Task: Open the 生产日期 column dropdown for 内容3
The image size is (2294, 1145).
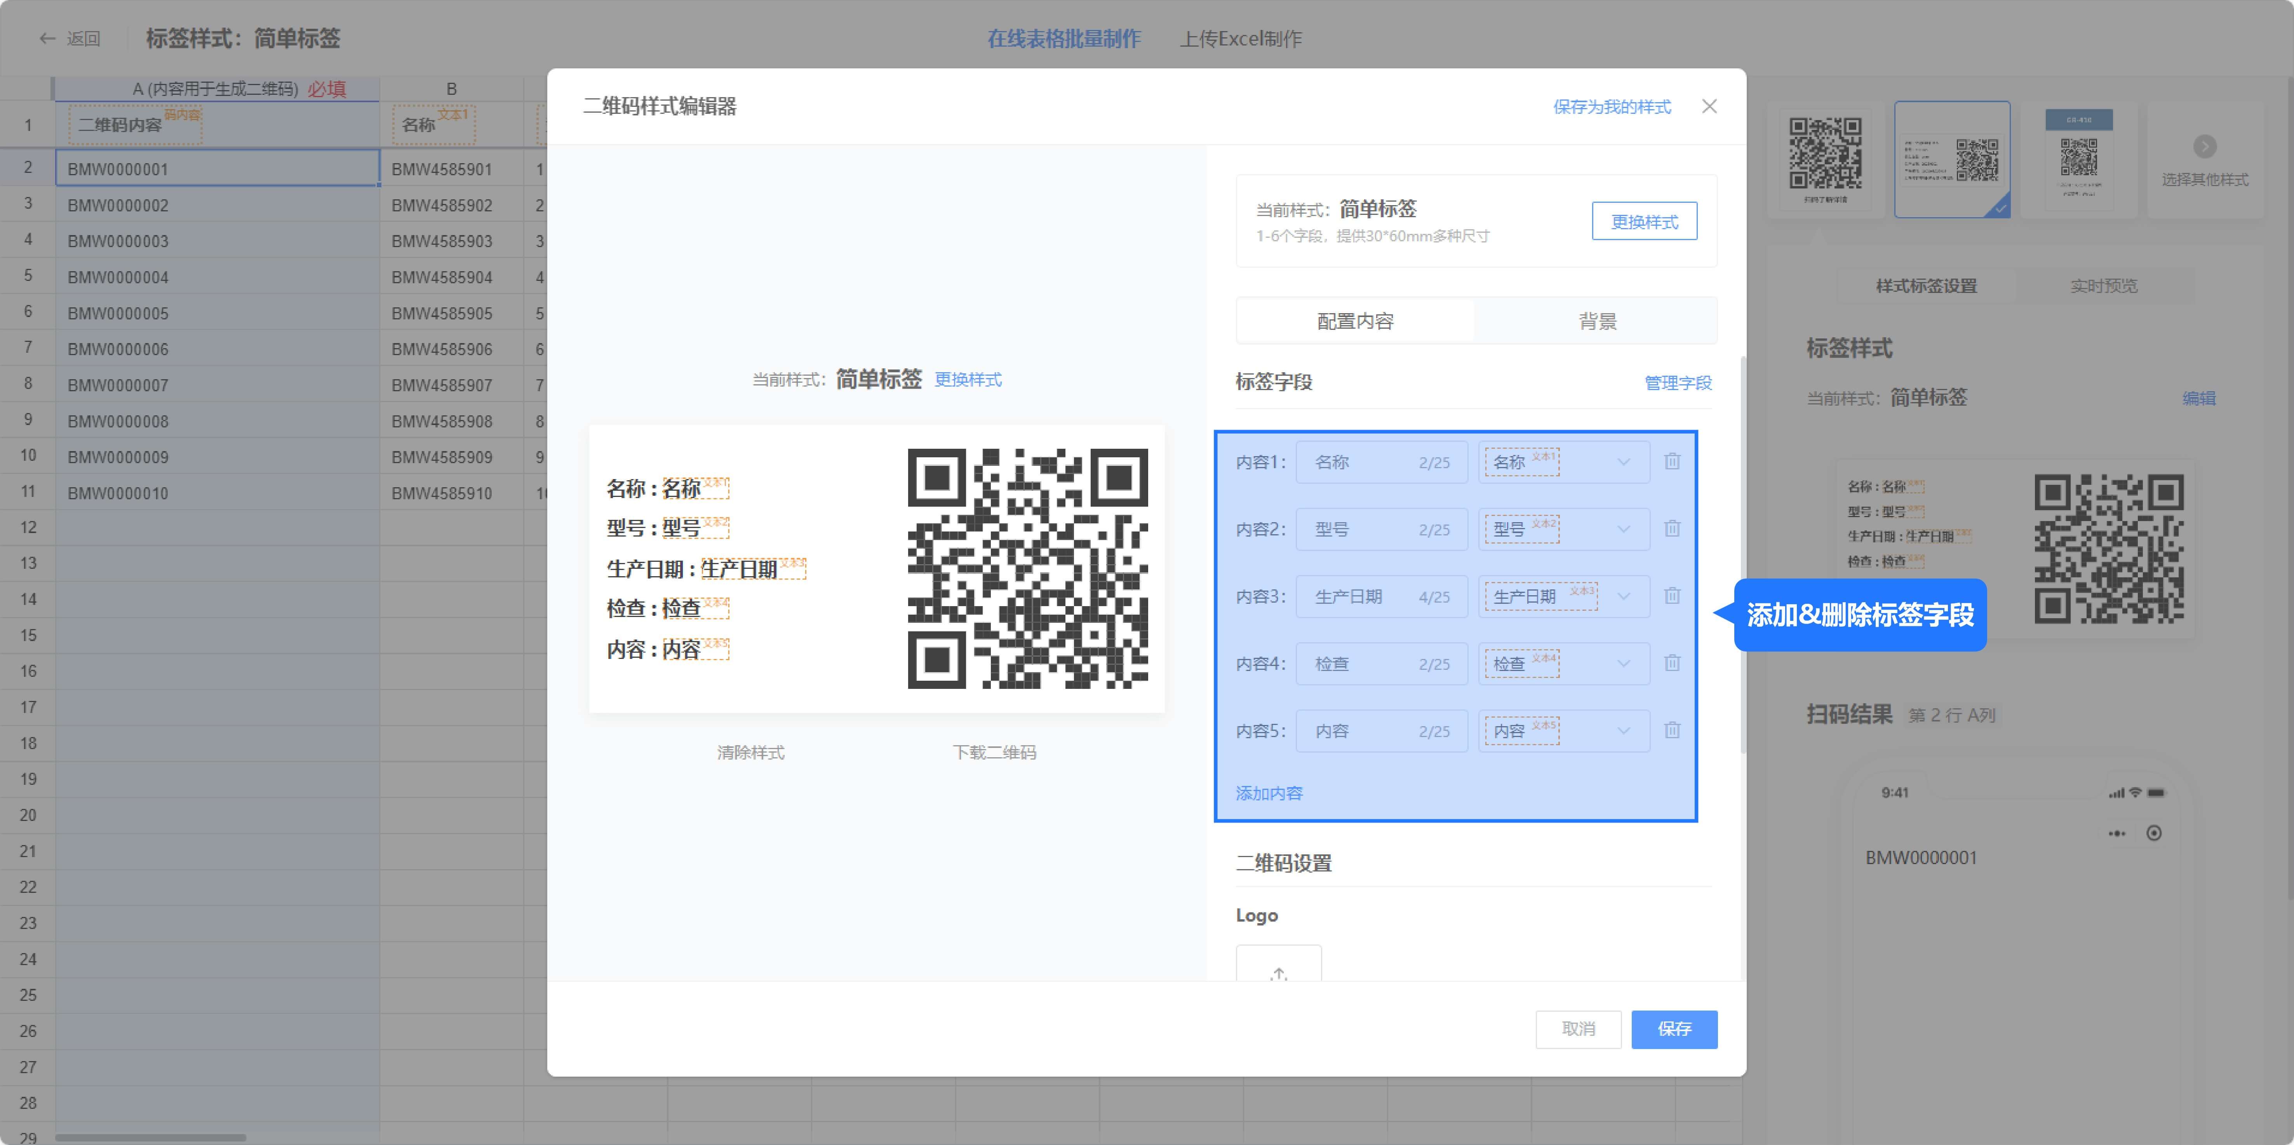Action: click(1622, 596)
